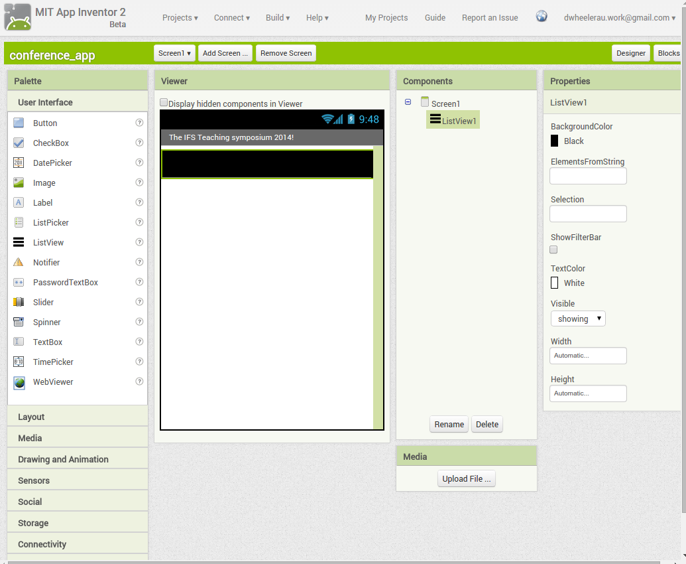Toggle the ShowFilterBar checkbox
Screen dimensions: 686x564
pyautogui.click(x=553, y=250)
